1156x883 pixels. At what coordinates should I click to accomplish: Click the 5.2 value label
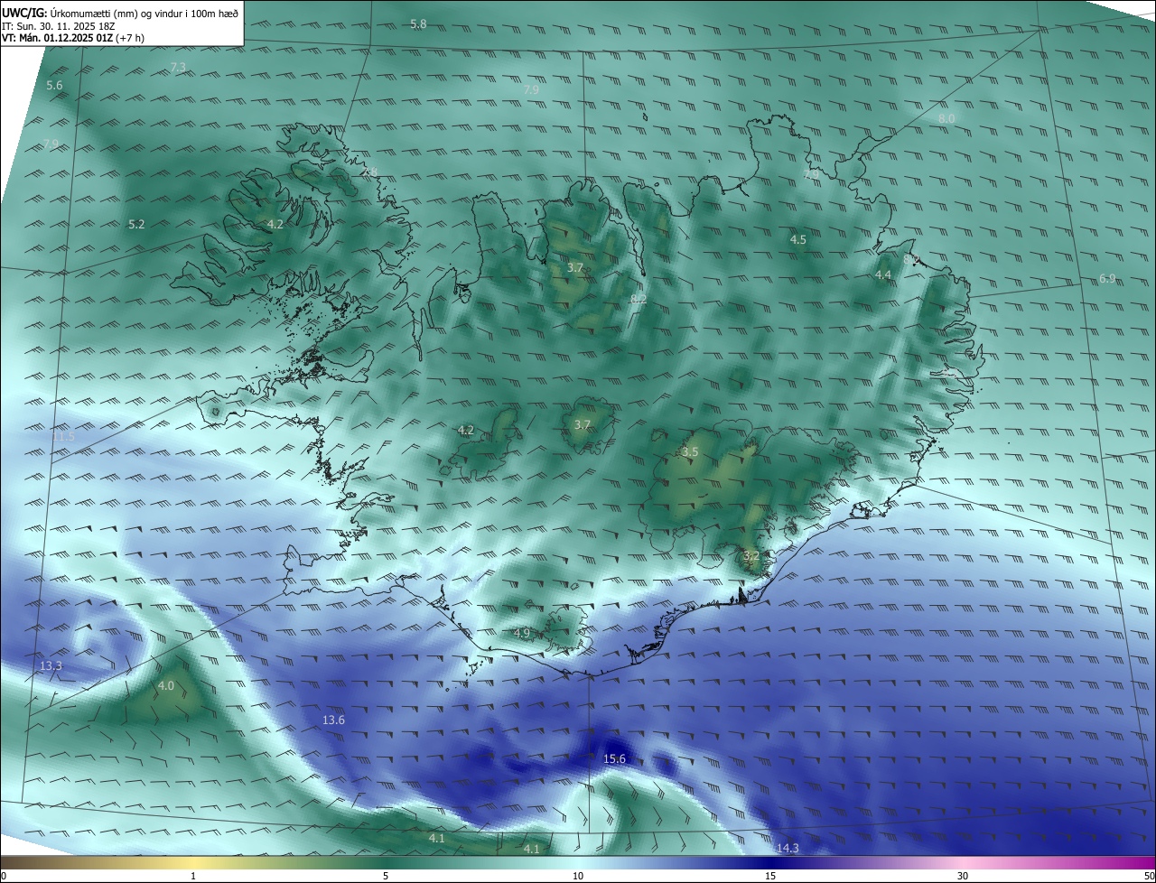[136, 224]
